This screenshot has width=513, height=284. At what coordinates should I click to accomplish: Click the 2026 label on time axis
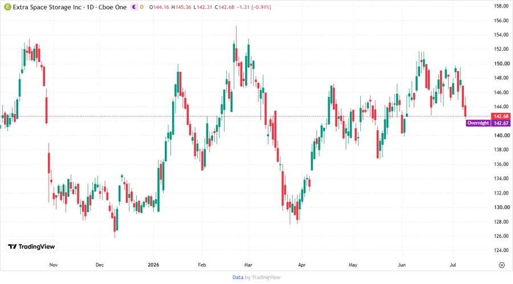(153, 265)
